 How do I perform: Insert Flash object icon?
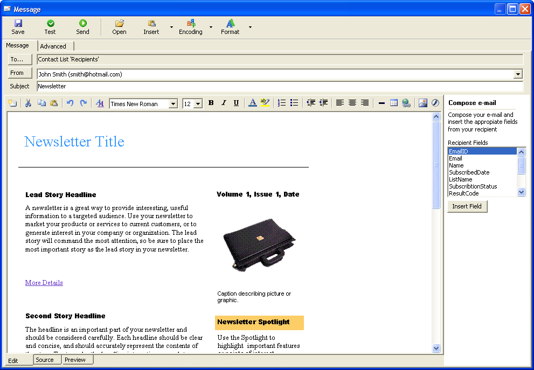pyautogui.click(x=435, y=103)
